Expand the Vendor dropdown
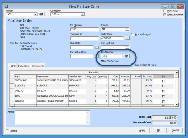This screenshot has height=138, width=188. tap(35, 14)
